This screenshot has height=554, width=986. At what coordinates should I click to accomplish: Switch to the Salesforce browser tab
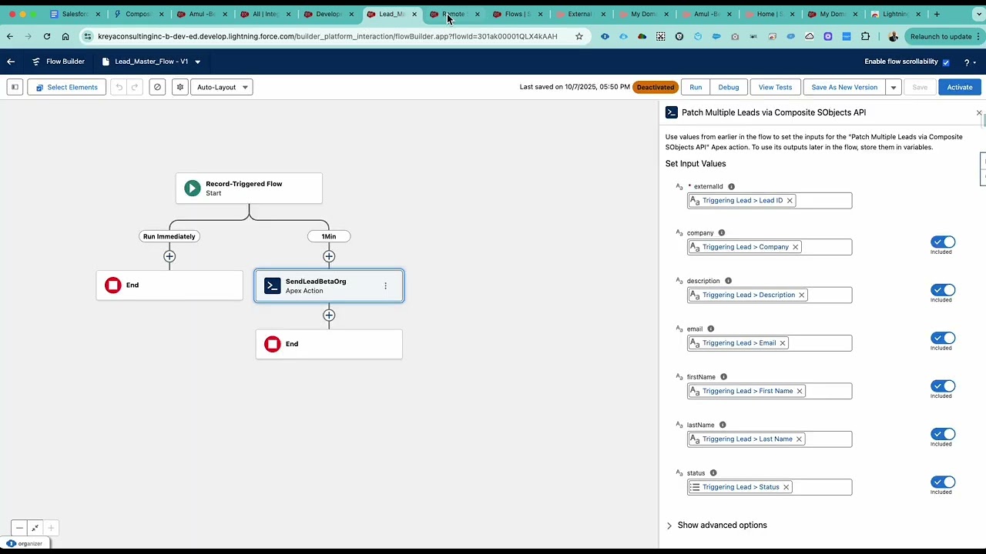click(x=74, y=14)
